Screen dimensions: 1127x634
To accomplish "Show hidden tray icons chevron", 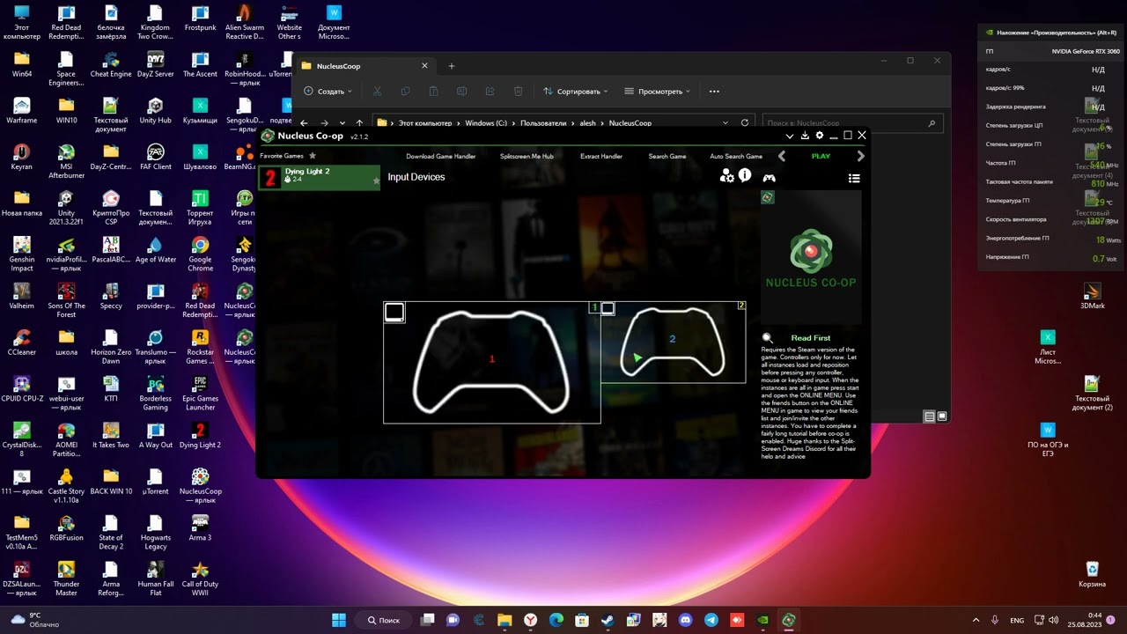I will [976, 620].
